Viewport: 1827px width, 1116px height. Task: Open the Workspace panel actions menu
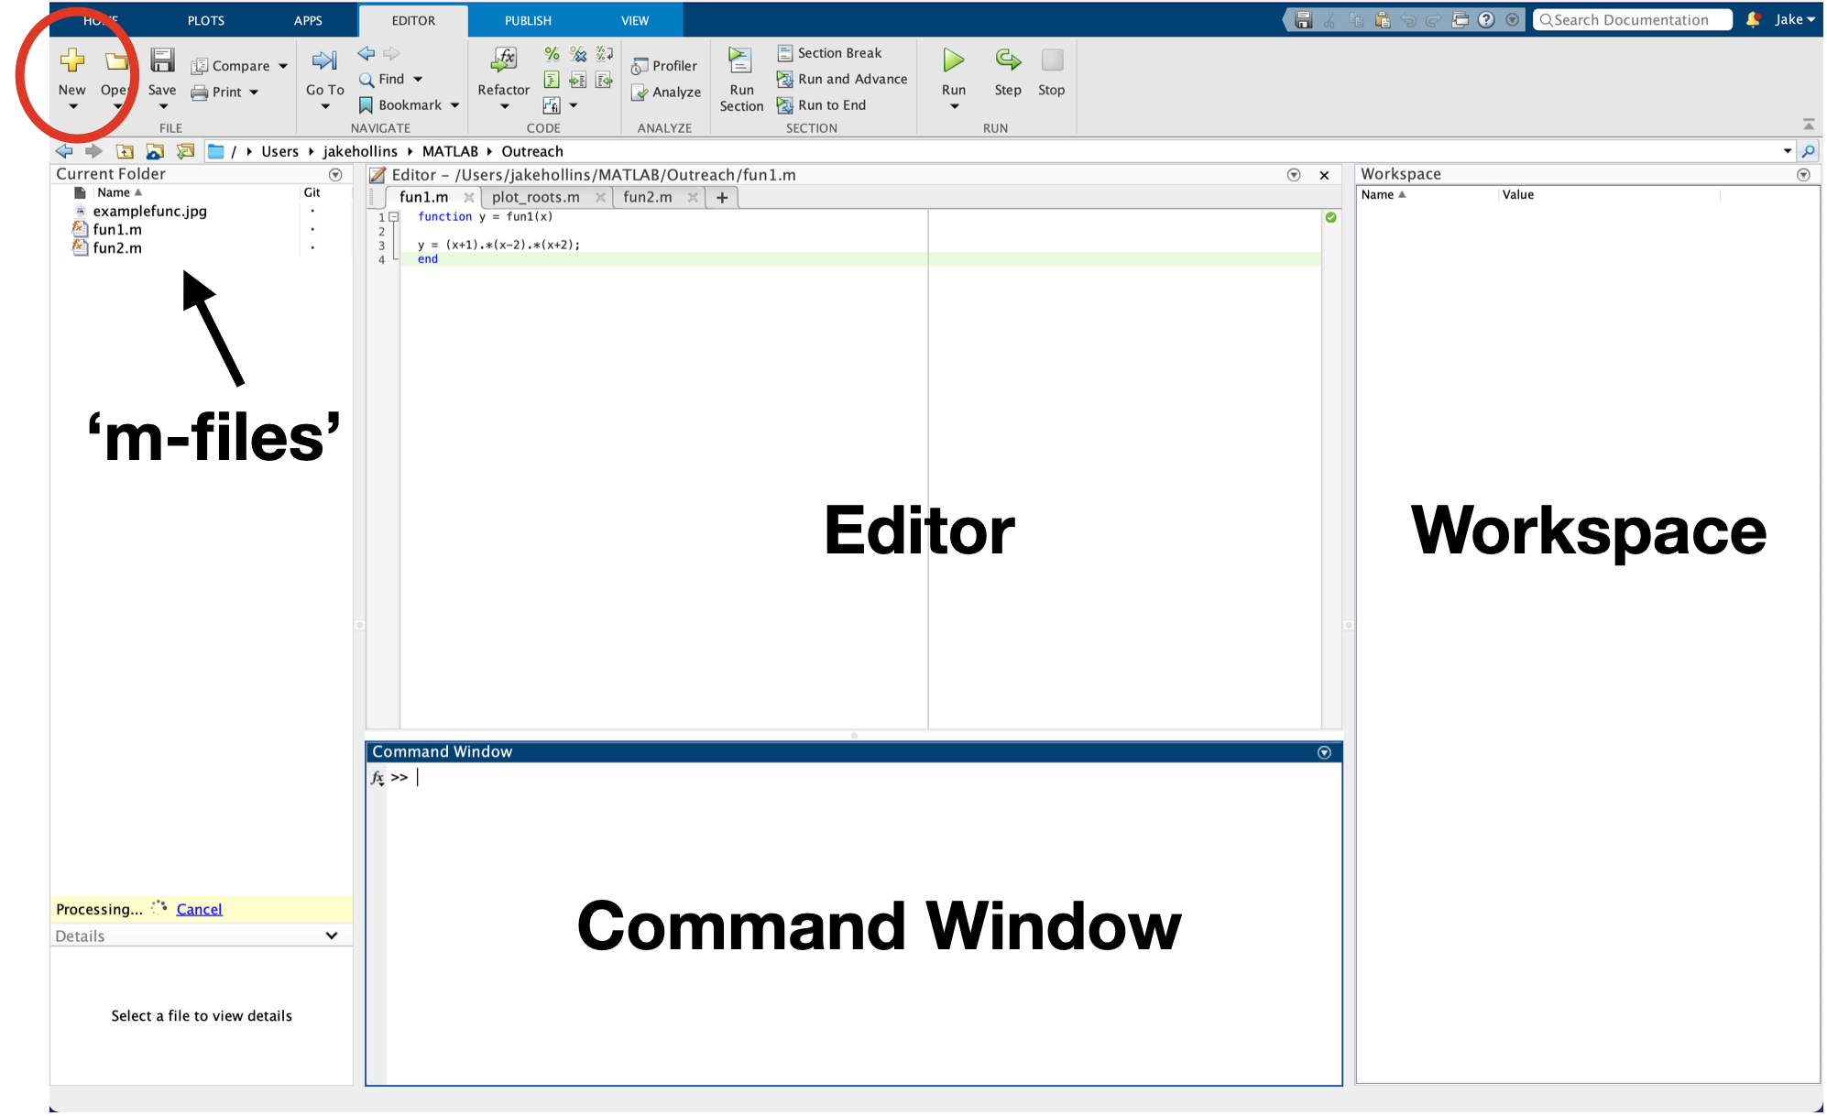1803,174
